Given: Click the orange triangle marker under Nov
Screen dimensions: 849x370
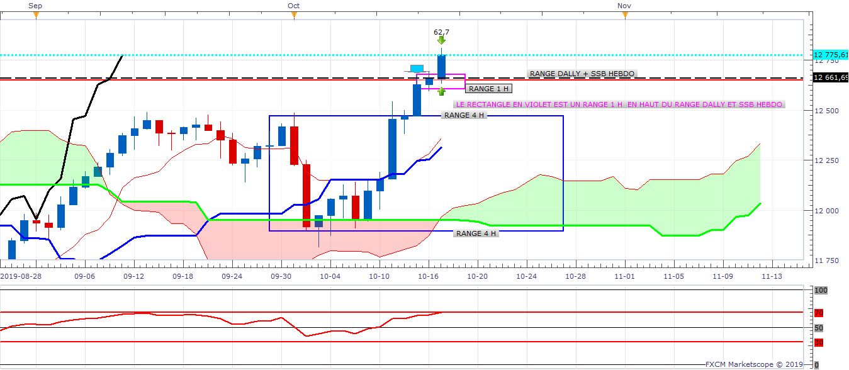Looking at the screenshot, I should point(625,16).
